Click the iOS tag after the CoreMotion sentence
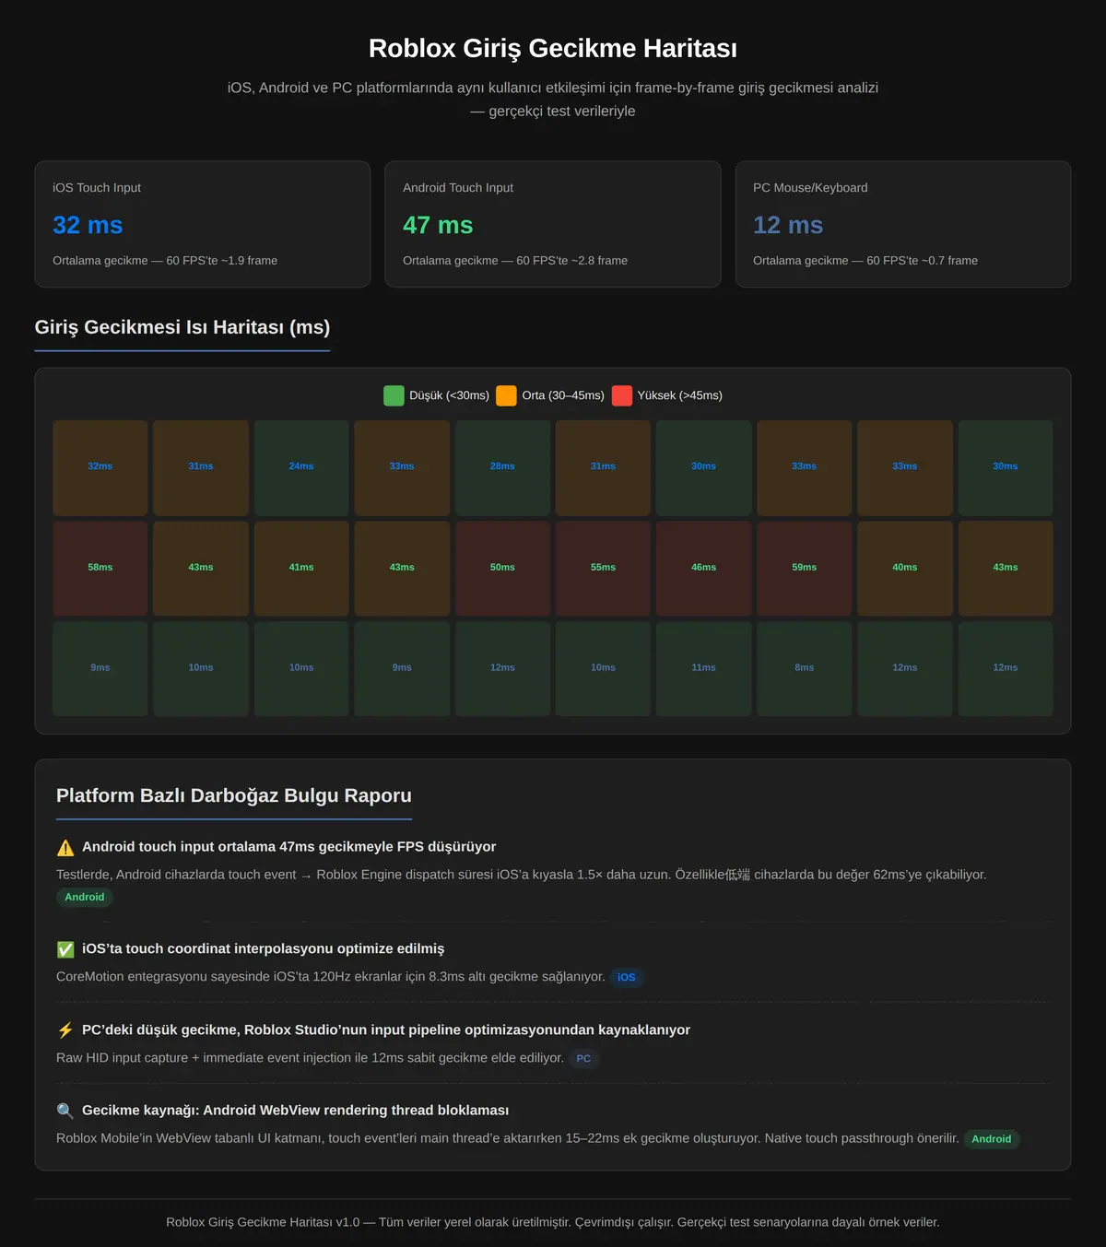The image size is (1106, 1247). 627,978
